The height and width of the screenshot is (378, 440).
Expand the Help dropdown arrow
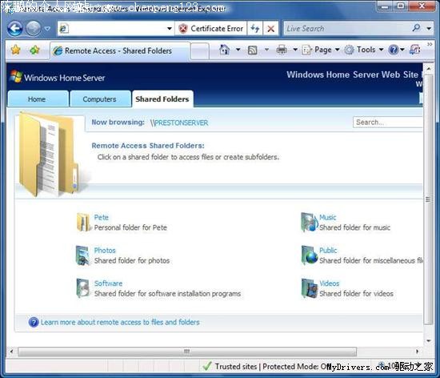click(402, 50)
